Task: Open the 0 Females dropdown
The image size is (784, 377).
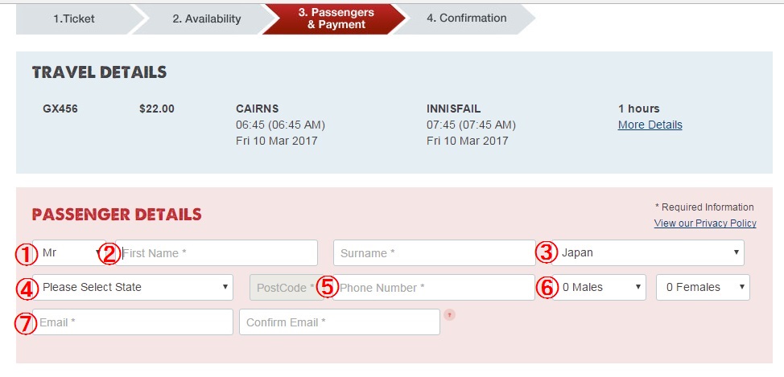Action: pyautogui.click(x=703, y=287)
